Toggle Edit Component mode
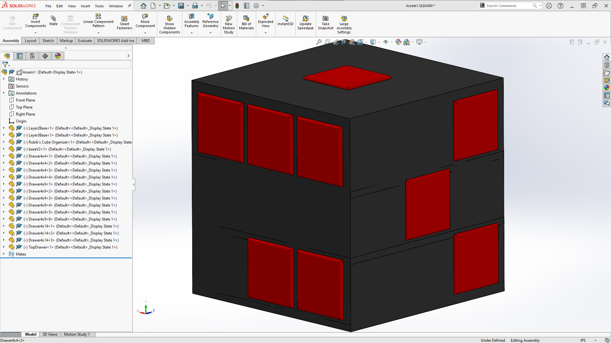Image resolution: width=611 pixels, height=343 pixels. 12,21
